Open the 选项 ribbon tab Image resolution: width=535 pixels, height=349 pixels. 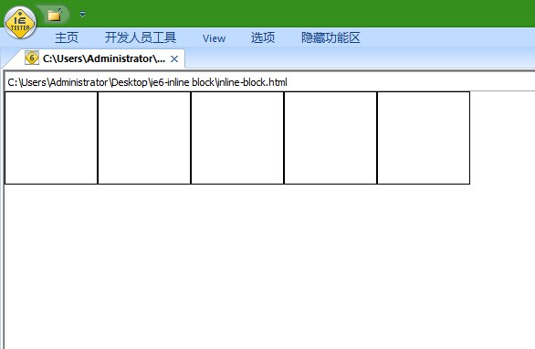click(x=263, y=37)
